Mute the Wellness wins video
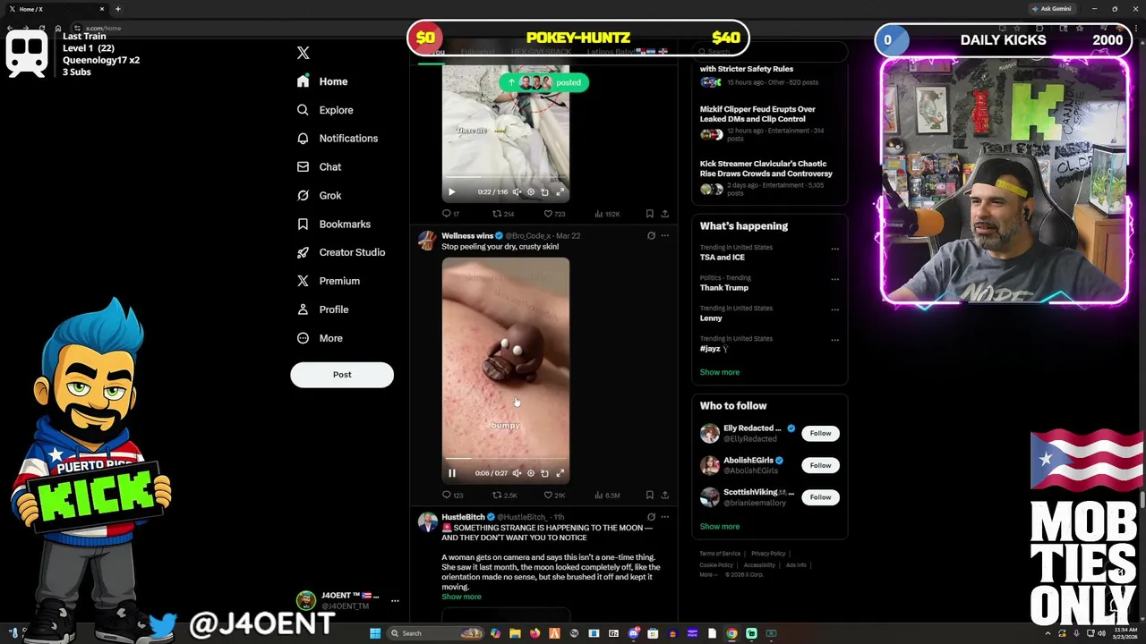Image resolution: width=1146 pixels, height=644 pixels. pyautogui.click(x=517, y=473)
